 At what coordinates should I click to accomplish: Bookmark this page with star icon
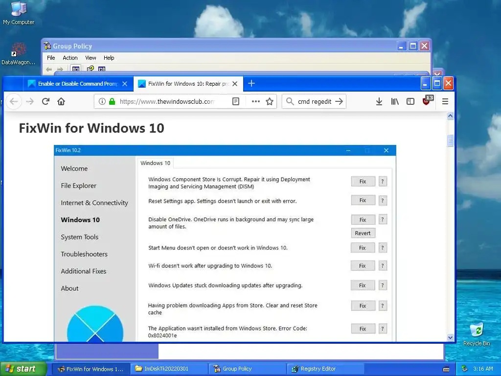point(270,101)
